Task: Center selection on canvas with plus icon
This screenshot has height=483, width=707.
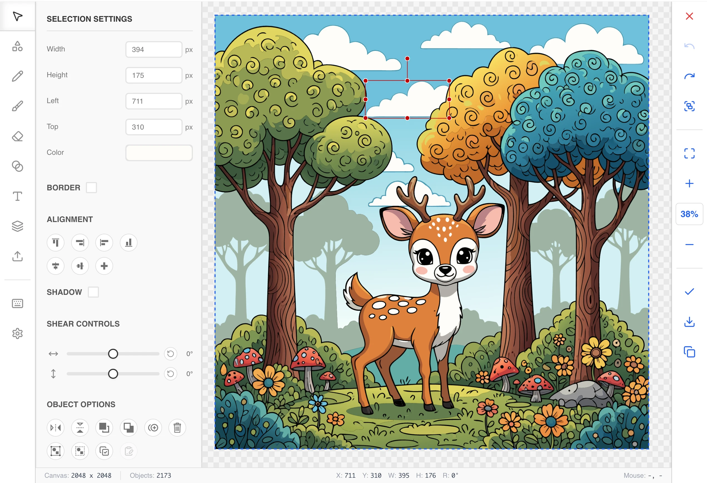Action: pos(104,266)
